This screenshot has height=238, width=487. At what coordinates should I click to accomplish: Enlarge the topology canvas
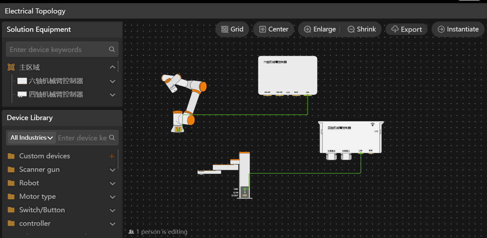(x=320, y=29)
